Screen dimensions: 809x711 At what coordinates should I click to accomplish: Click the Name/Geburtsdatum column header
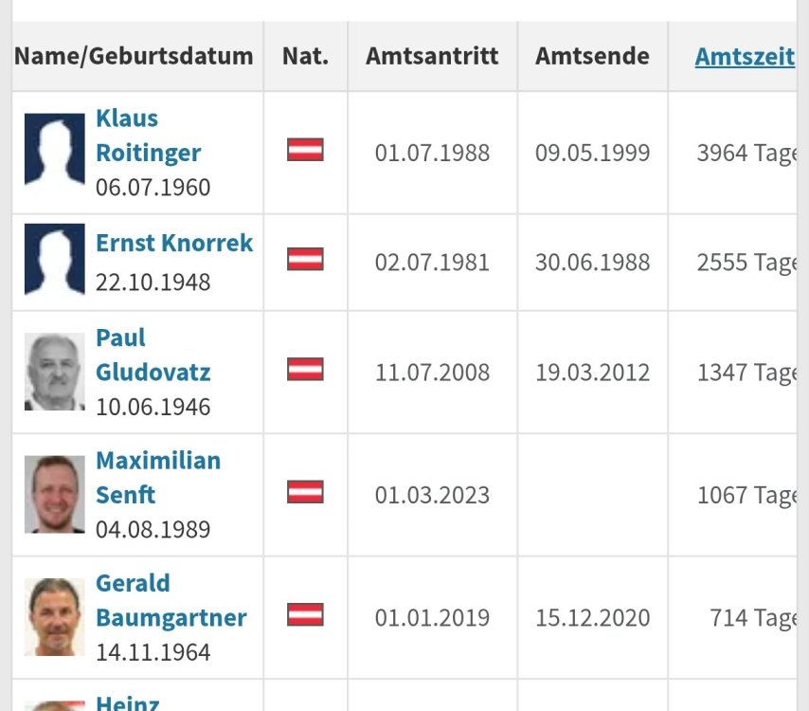(134, 56)
